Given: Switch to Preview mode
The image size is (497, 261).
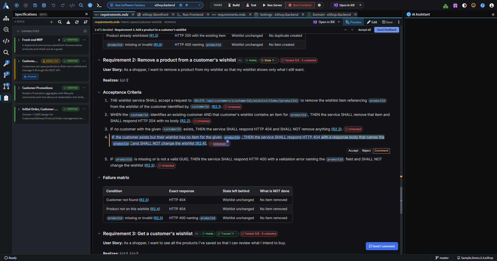Looking at the screenshot, I should click(354, 22).
